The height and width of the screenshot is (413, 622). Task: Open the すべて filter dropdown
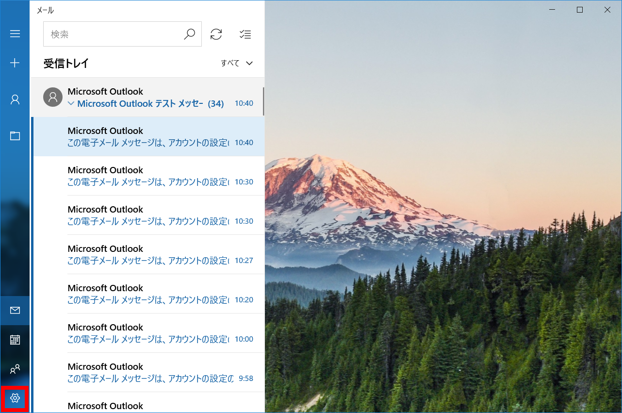237,63
